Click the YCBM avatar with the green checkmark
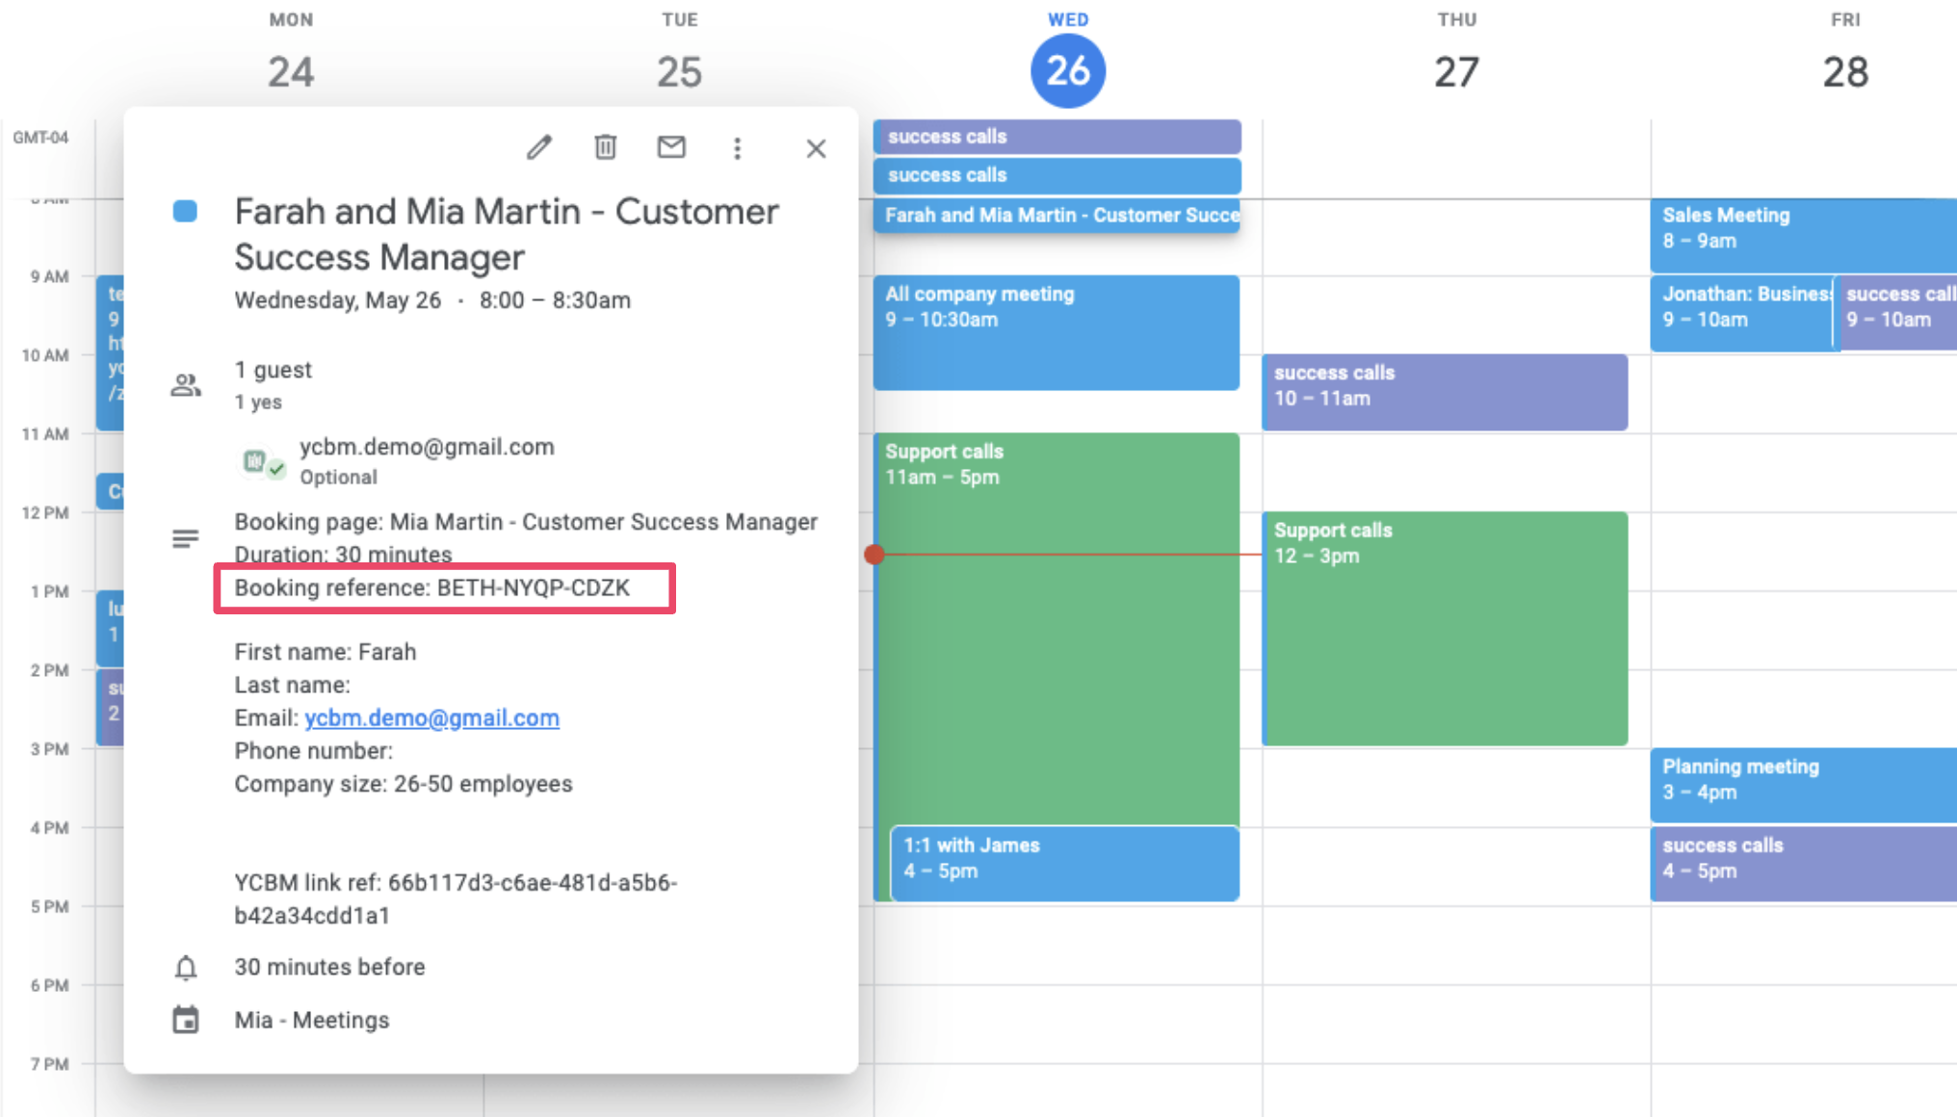This screenshot has width=1957, height=1117. [258, 460]
